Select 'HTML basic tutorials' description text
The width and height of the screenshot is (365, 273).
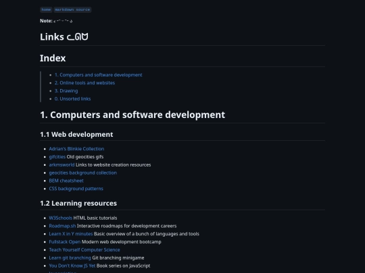coord(95,218)
